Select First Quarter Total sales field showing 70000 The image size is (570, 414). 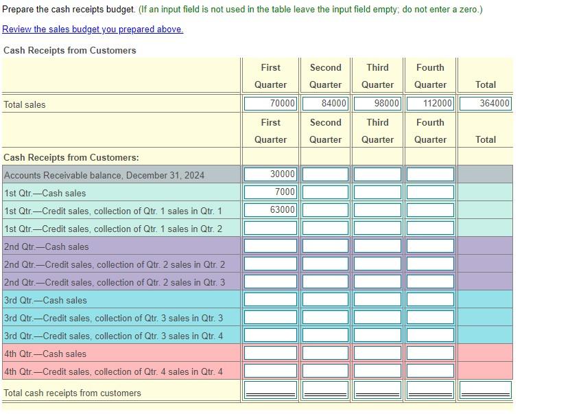(270, 103)
